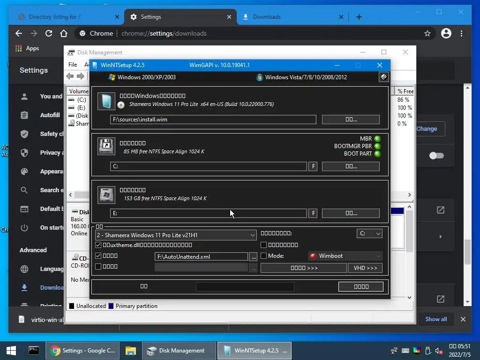Reload the Chrome page

49,33
